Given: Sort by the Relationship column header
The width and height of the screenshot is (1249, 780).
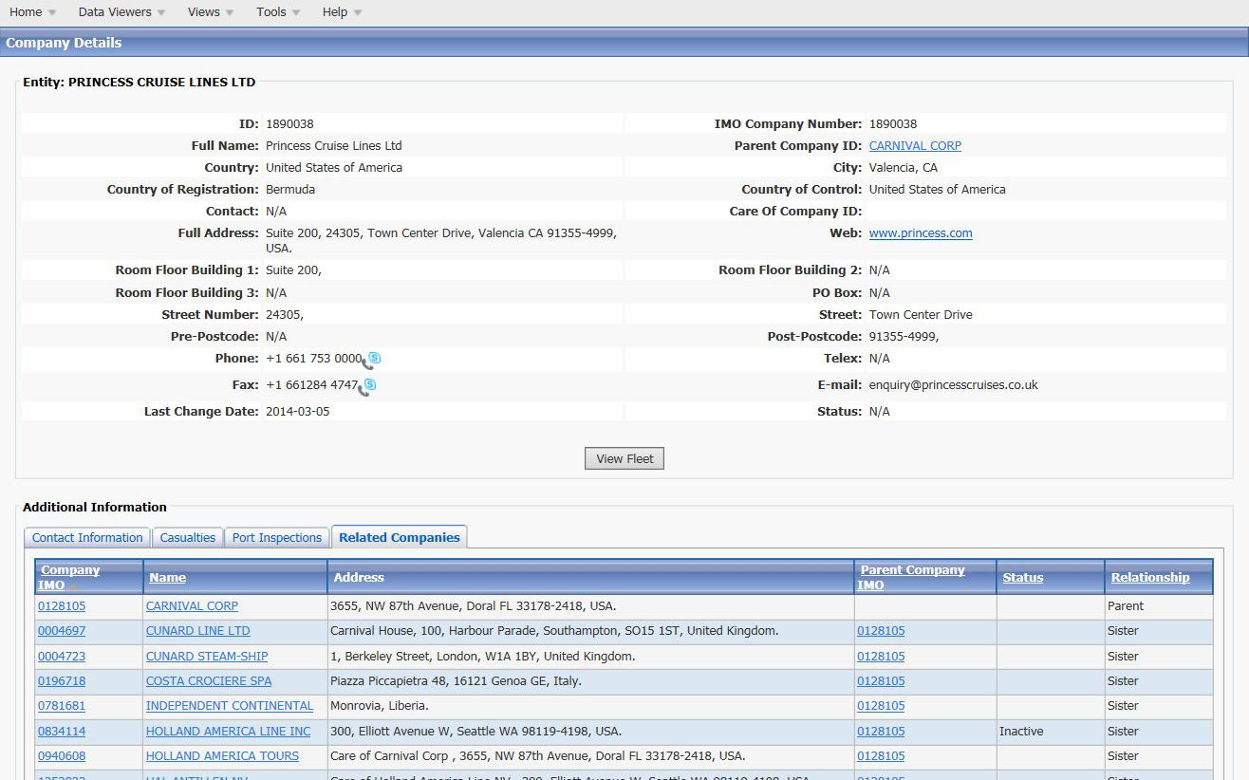Looking at the screenshot, I should (1150, 578).
